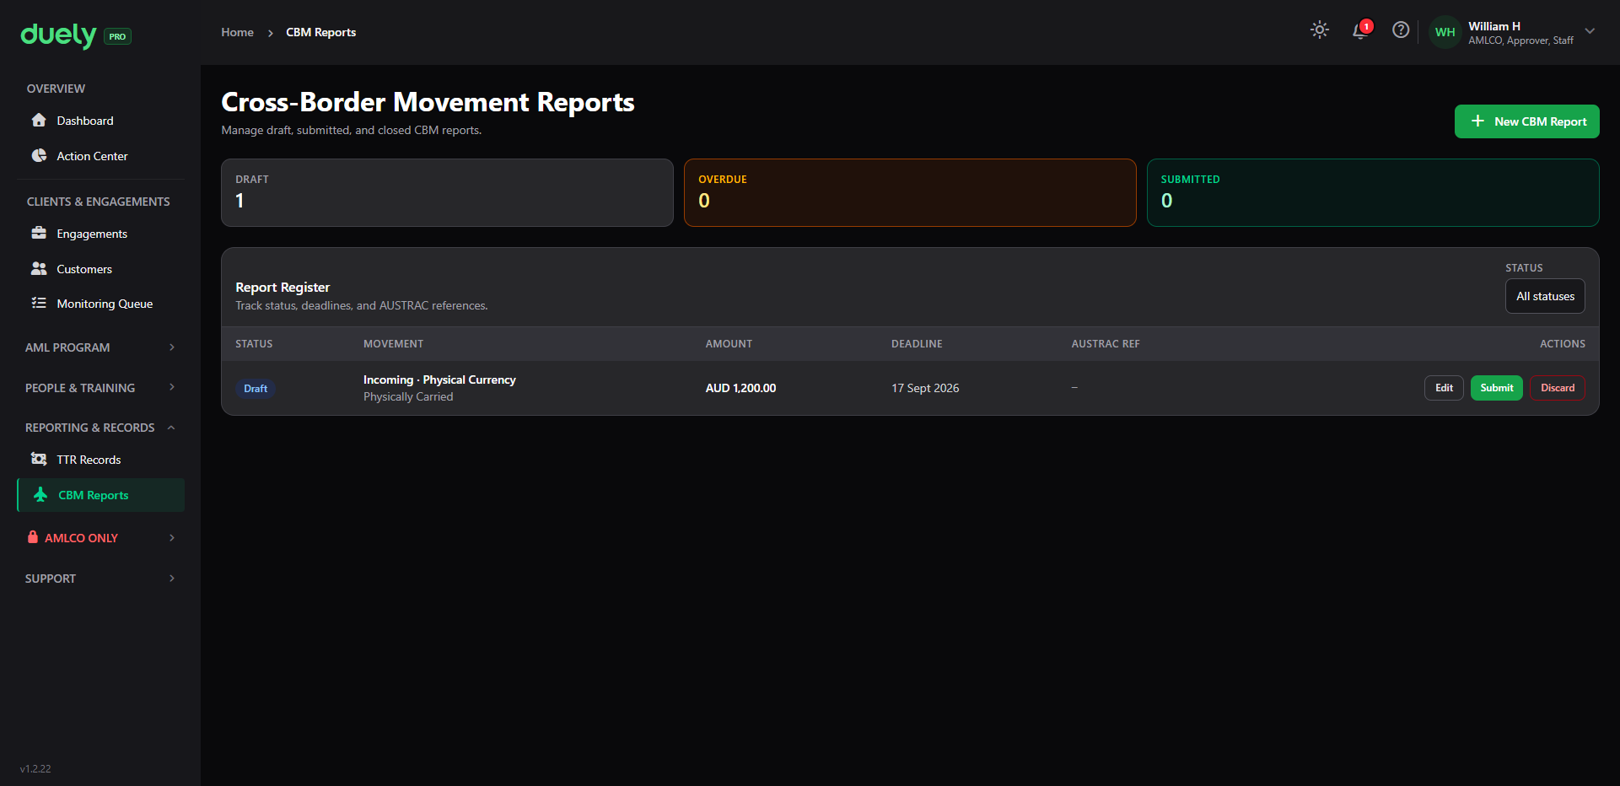Click the AMLCO ONLY lock icon

tap(33, 537)
